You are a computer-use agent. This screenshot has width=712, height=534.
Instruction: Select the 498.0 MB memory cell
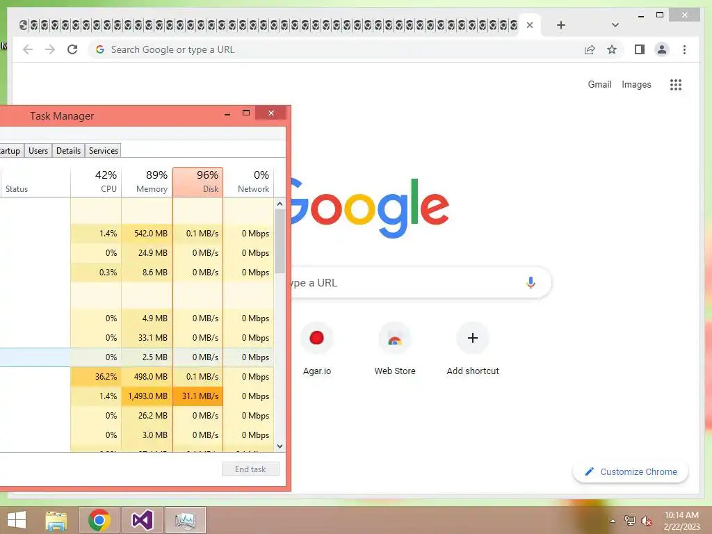pos(147,376)
